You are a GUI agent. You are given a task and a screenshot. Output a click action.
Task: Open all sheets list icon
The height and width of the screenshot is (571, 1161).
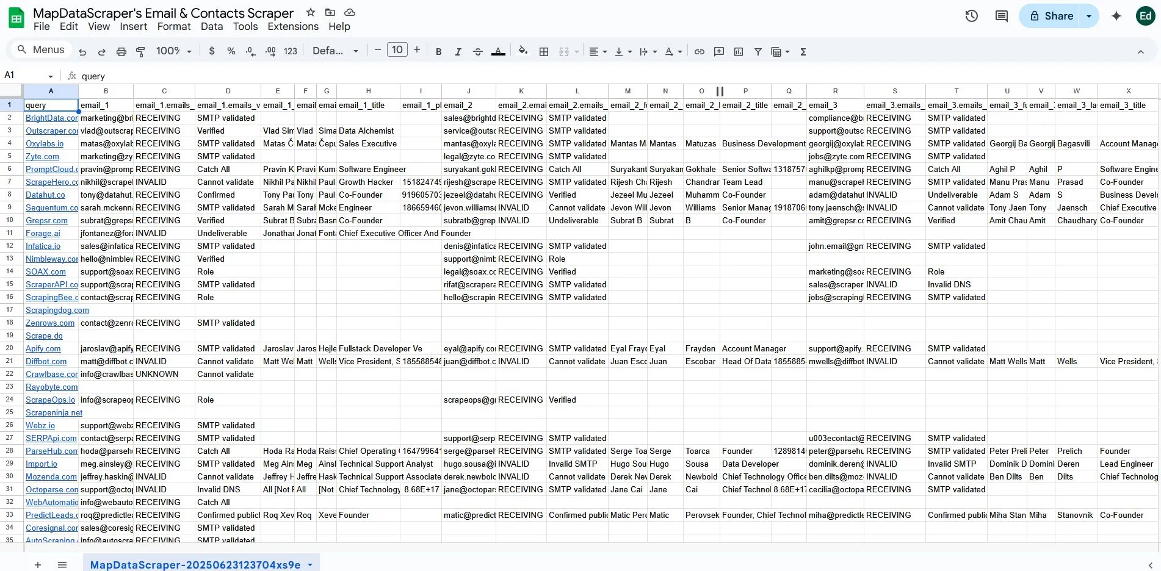62,565
